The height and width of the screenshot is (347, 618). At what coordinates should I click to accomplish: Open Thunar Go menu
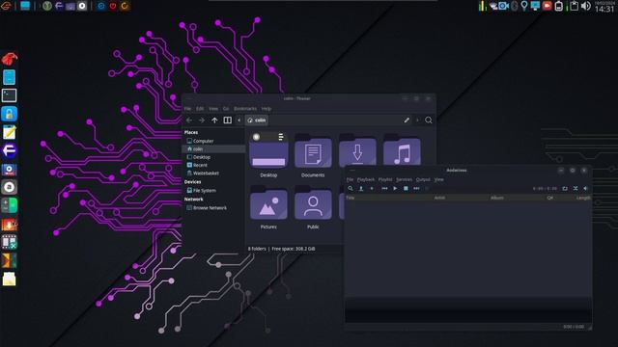tap(226, 109)
